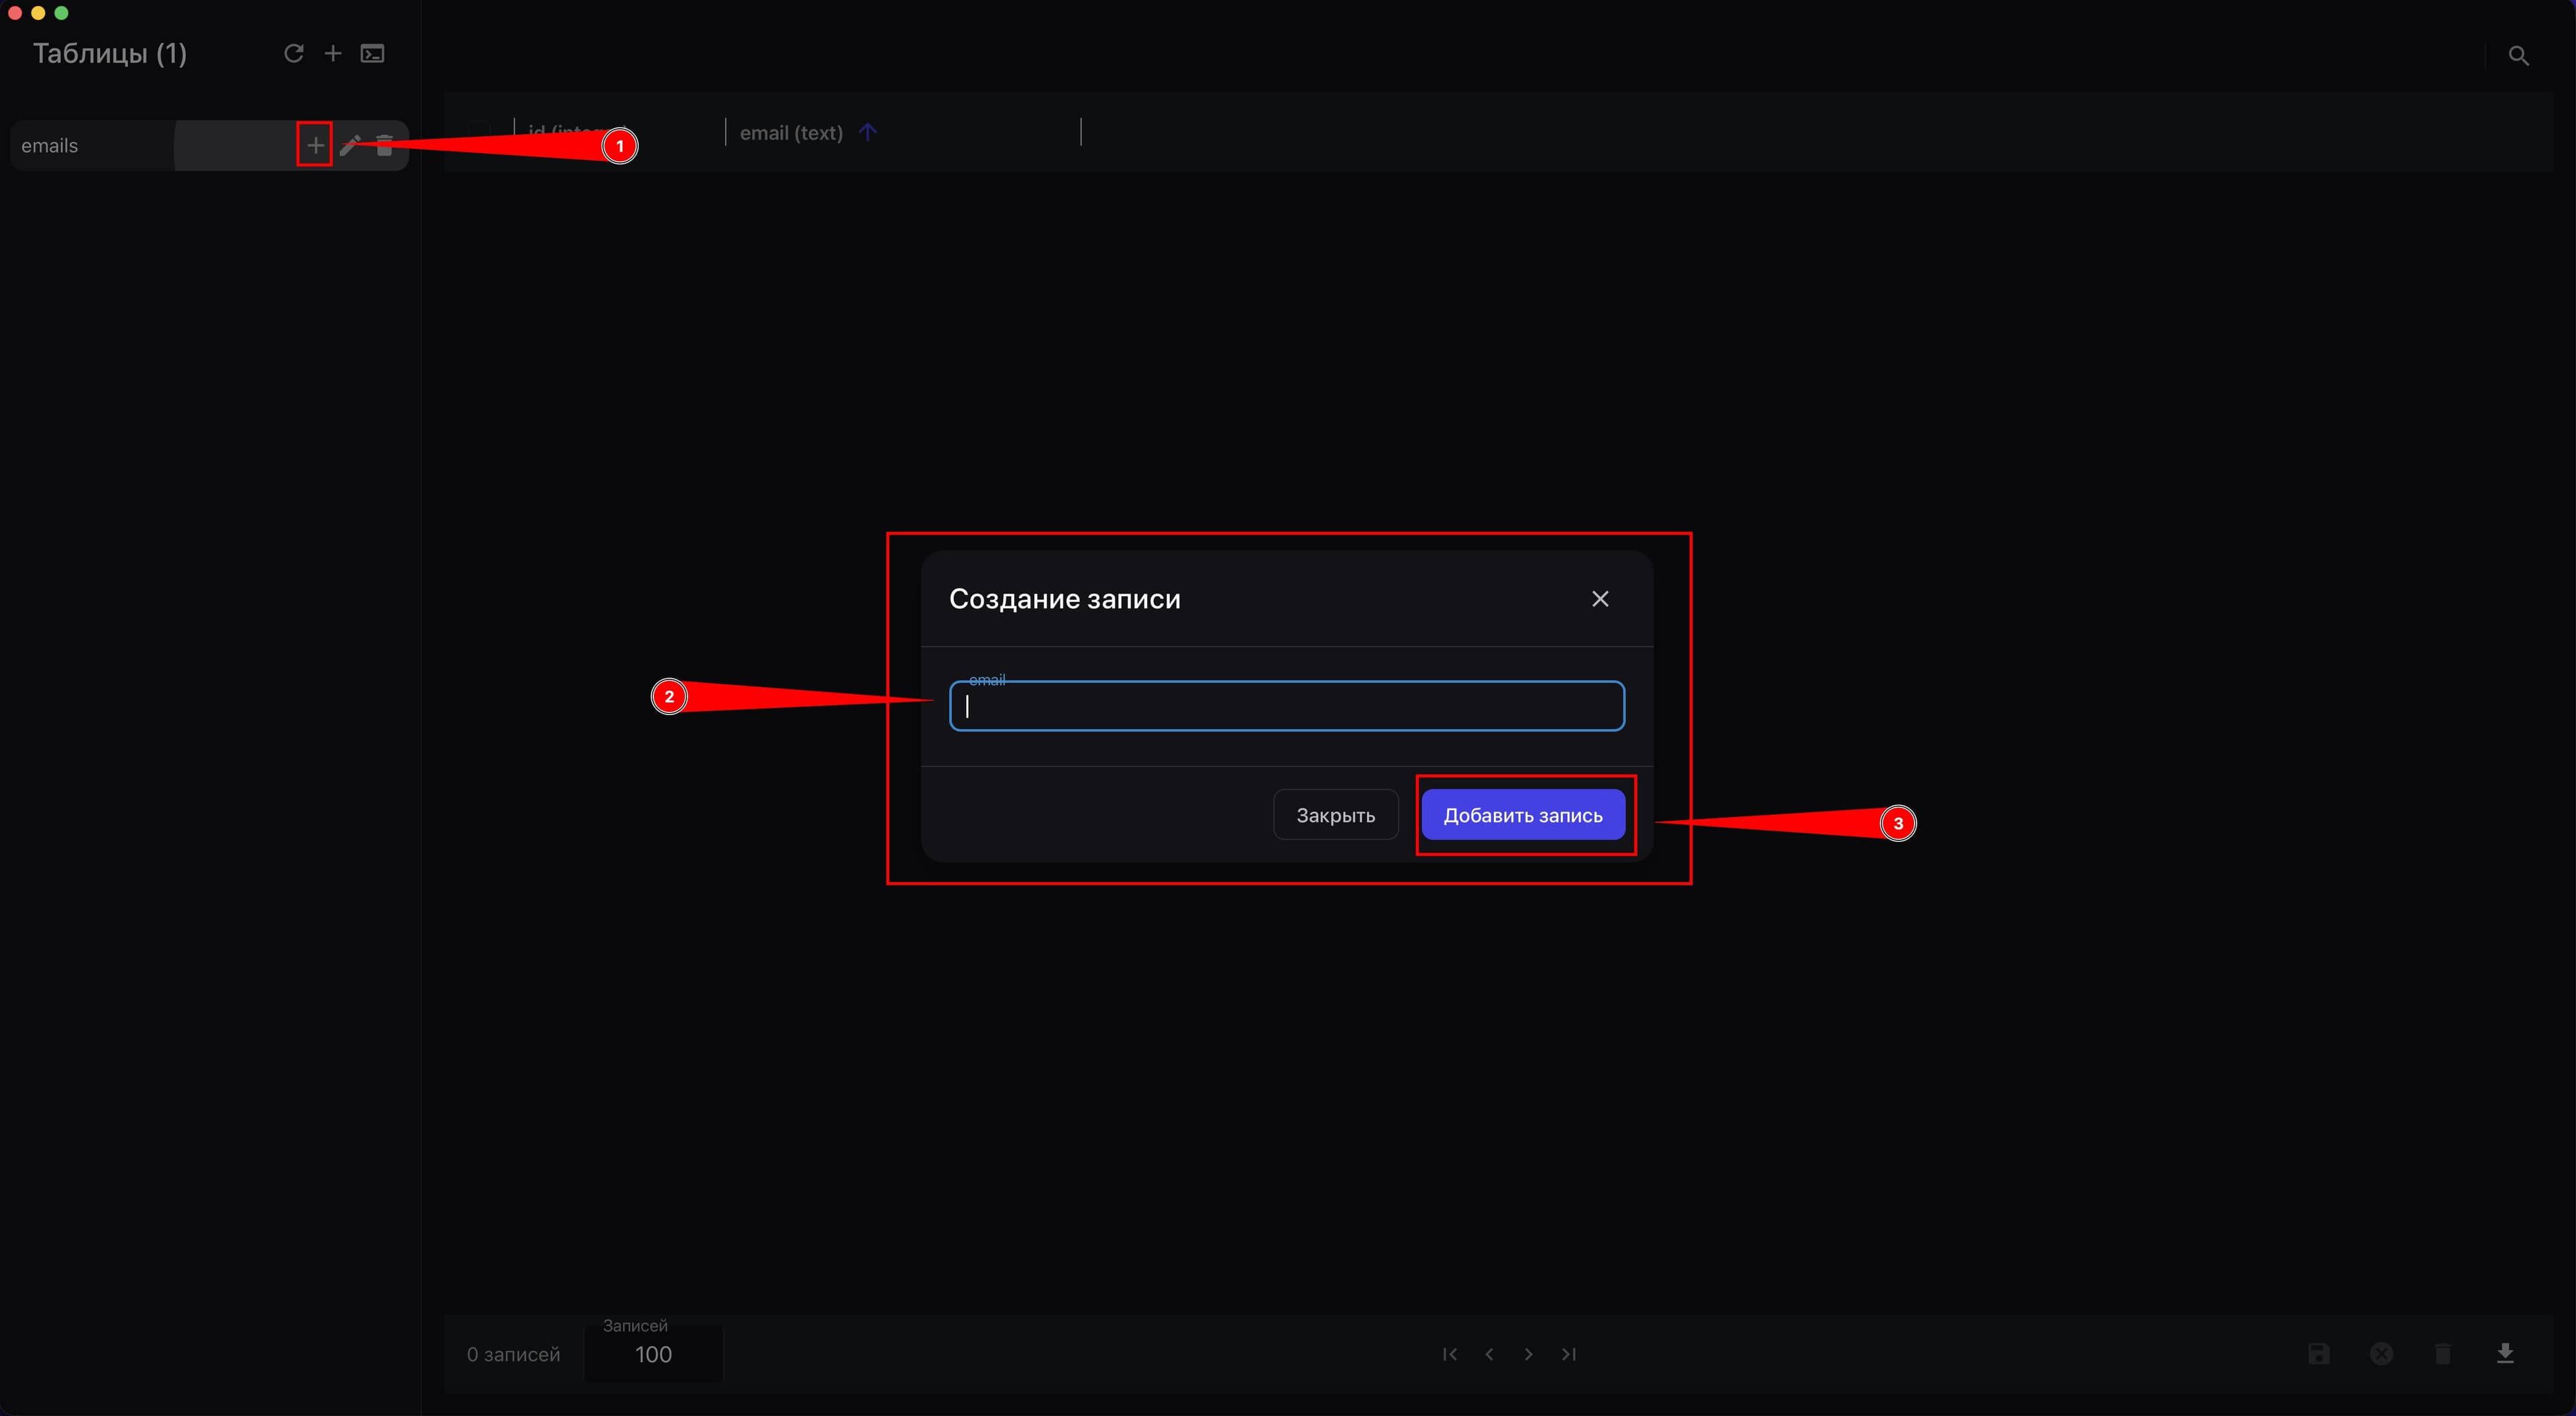Add a record to the emails table
Image resolution: width=2576 pixels, height=1416 pixels.
point(315,145)
